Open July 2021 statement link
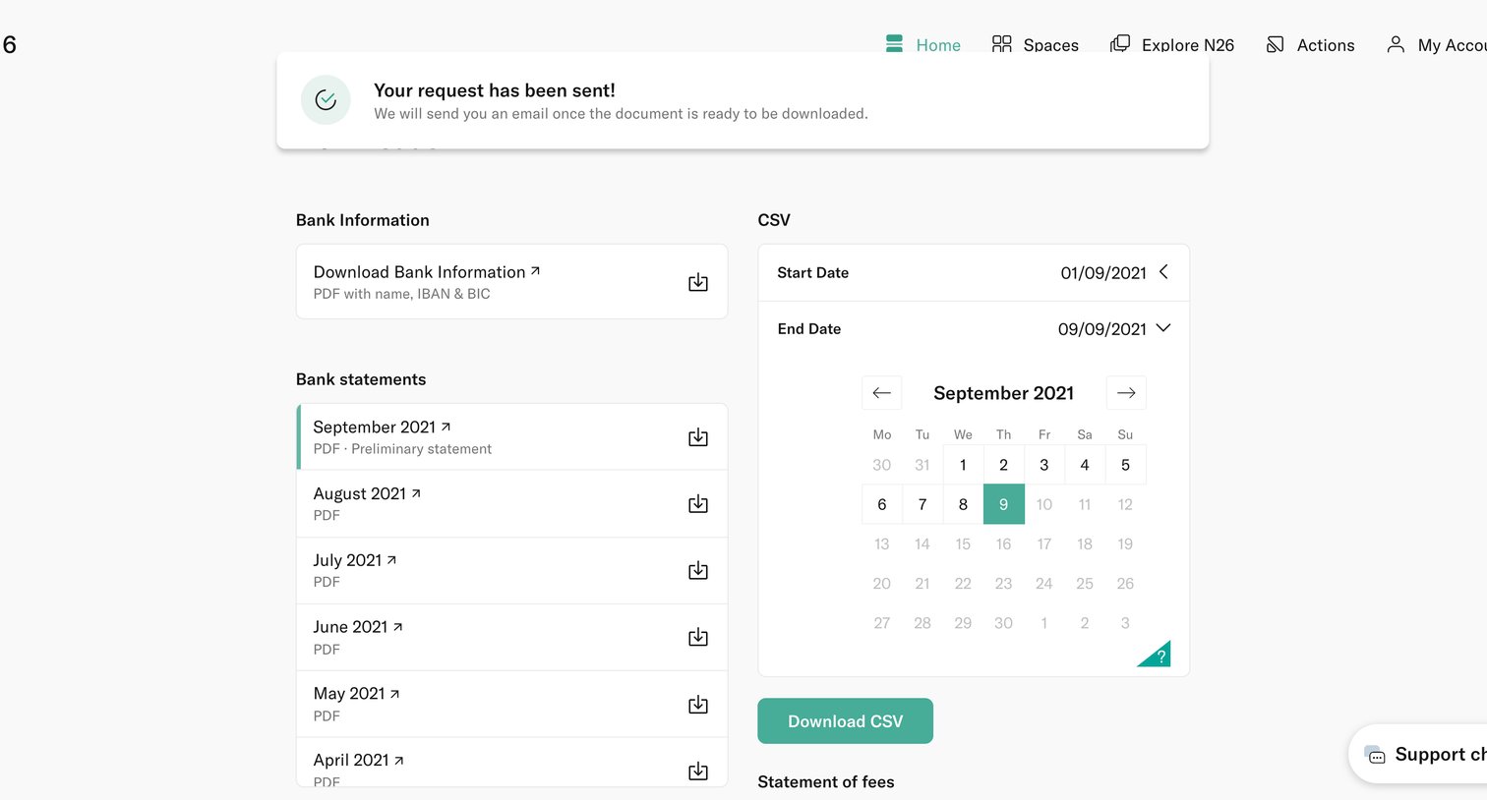This screenshot has height=800, width=1487. 355,560
